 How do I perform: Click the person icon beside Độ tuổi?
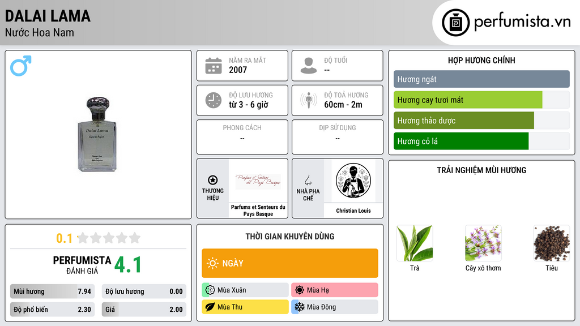pos(309,66)
